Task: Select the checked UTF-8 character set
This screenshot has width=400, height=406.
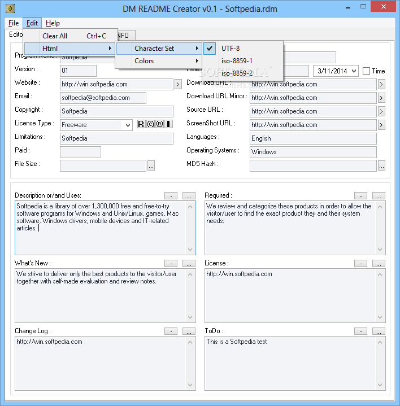Action: 243,49
